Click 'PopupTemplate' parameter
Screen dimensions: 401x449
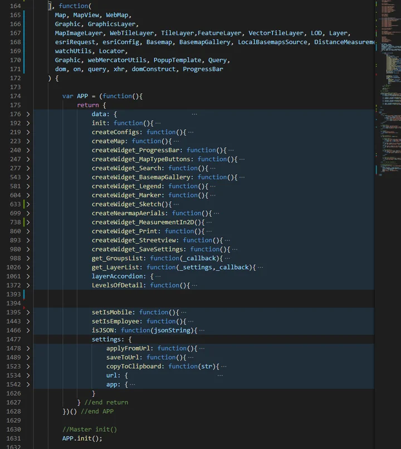(177, 60)
